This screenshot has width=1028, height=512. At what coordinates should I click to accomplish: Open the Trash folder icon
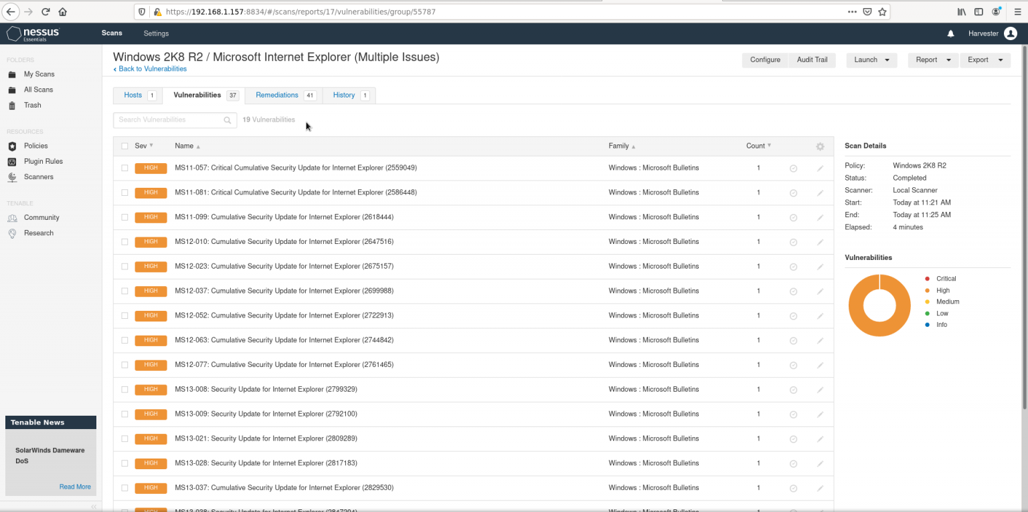11,105
